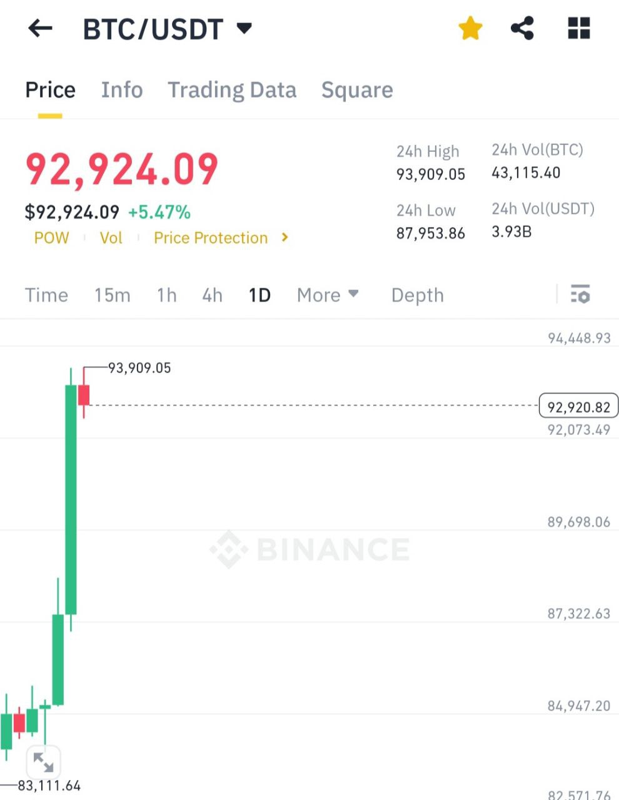Tap the tall green daily candlestick
This screenshot has width=619, height=800.
pos(71,499)
